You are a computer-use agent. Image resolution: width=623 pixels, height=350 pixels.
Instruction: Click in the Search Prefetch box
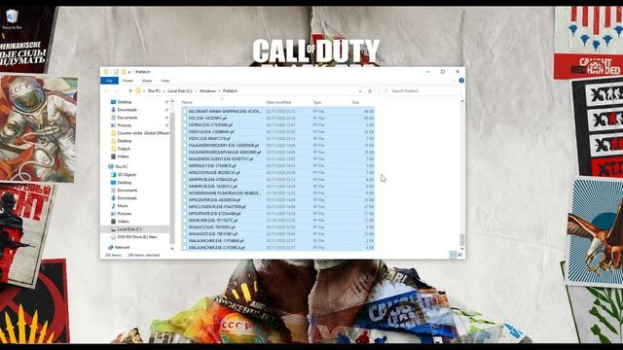pos(420,90)
